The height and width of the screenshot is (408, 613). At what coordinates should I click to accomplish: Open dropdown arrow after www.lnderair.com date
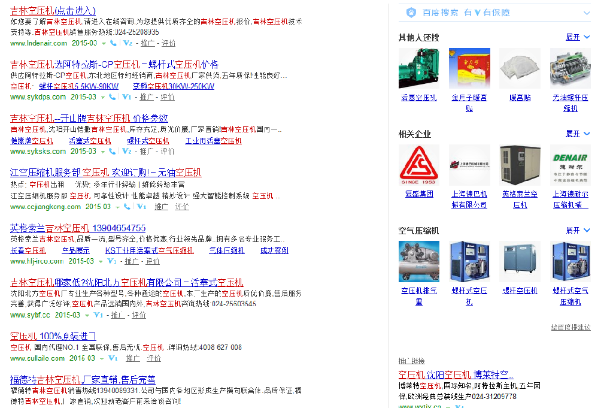click(104, 43)
